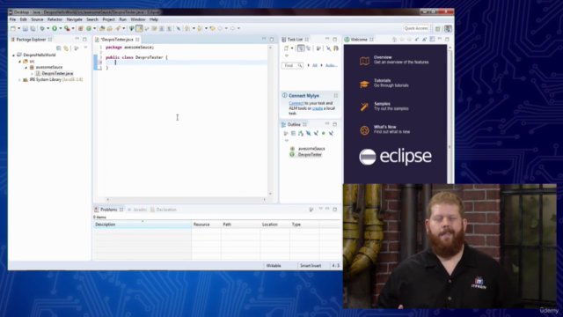Switch to the Declaration tab
Screen dimensions: 563x317
(x=164, y=210)
